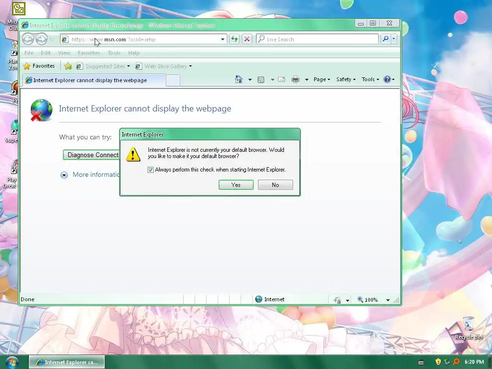Click the Read Mail envelope icon
492x369 pixels.
282,79
